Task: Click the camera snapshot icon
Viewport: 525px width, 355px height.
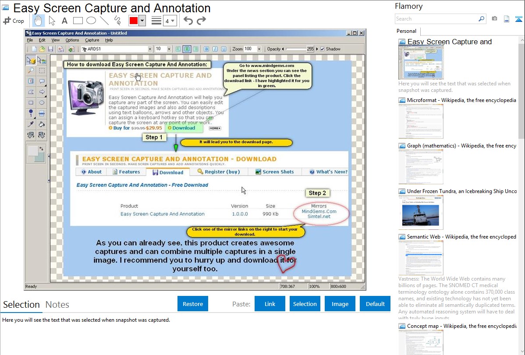Action: point(494,19)
